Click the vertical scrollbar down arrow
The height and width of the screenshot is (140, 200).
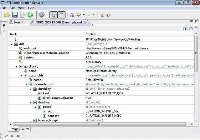point(196,120)
